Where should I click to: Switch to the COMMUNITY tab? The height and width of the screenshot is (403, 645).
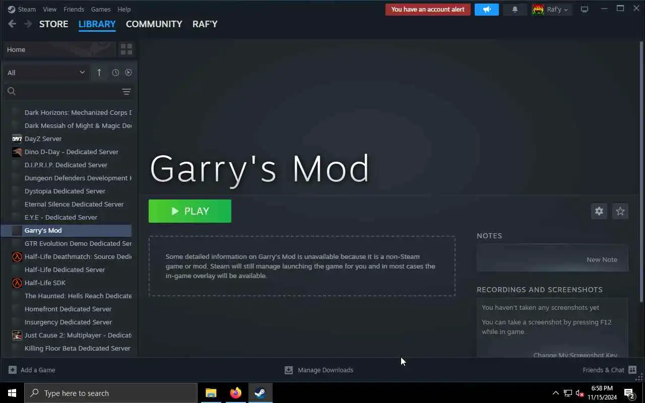click(x=154, y=24)
